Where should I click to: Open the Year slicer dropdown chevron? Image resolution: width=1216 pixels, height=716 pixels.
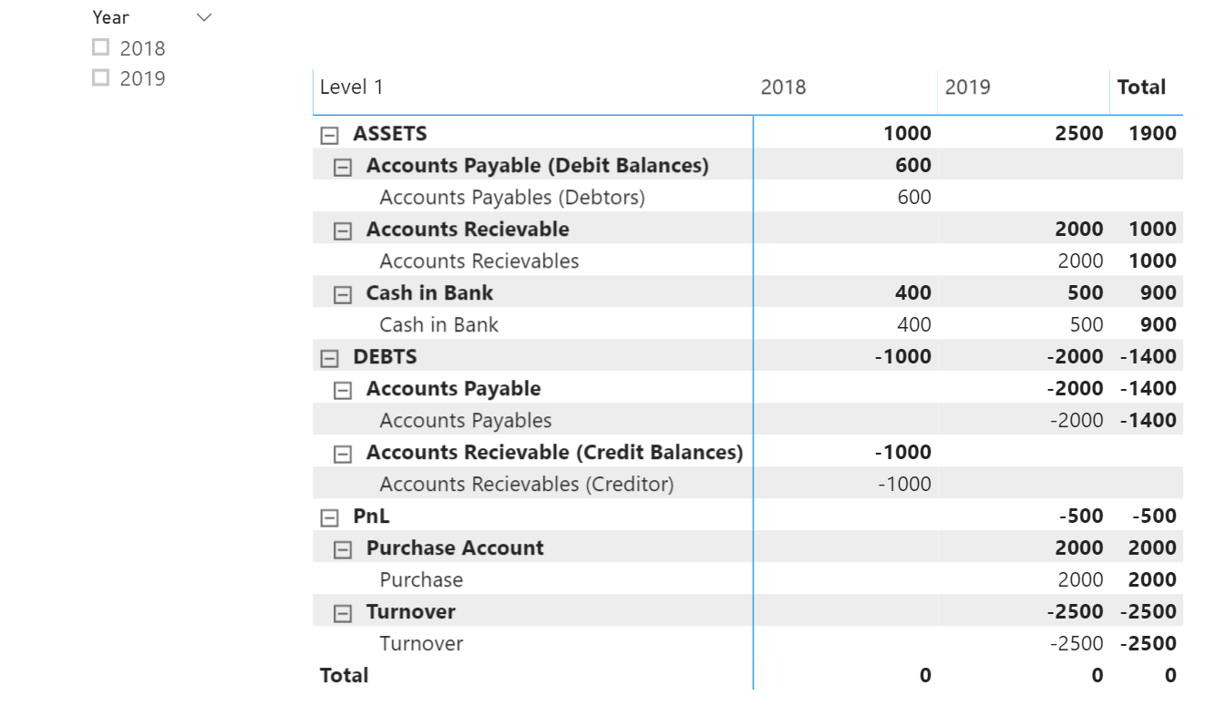pyautogui.click(x=204, y=17)
